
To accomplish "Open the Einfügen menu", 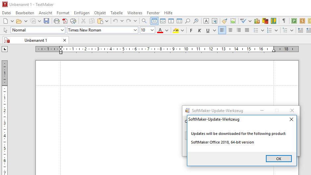I will [82, 13].
